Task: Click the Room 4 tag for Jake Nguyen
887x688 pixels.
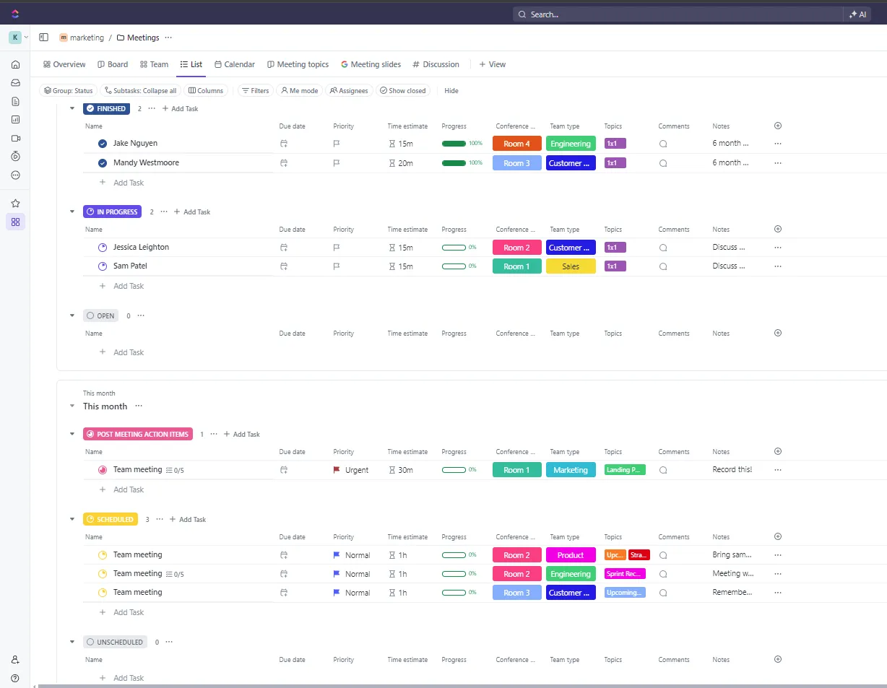Action: pyautogui.click(x=517, y=144)
